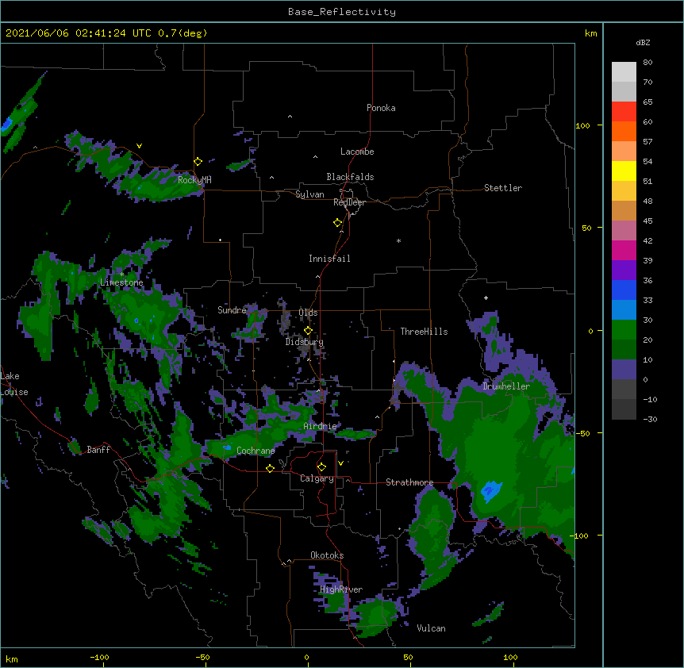Select the yellow V marker east of Calgary
The width and height of the screenshot is (684, 668).
pyautogui.click(x=340, y=463)
